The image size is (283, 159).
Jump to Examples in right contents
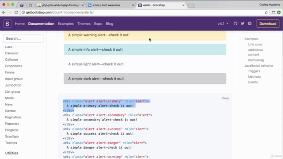click(251, 39)
